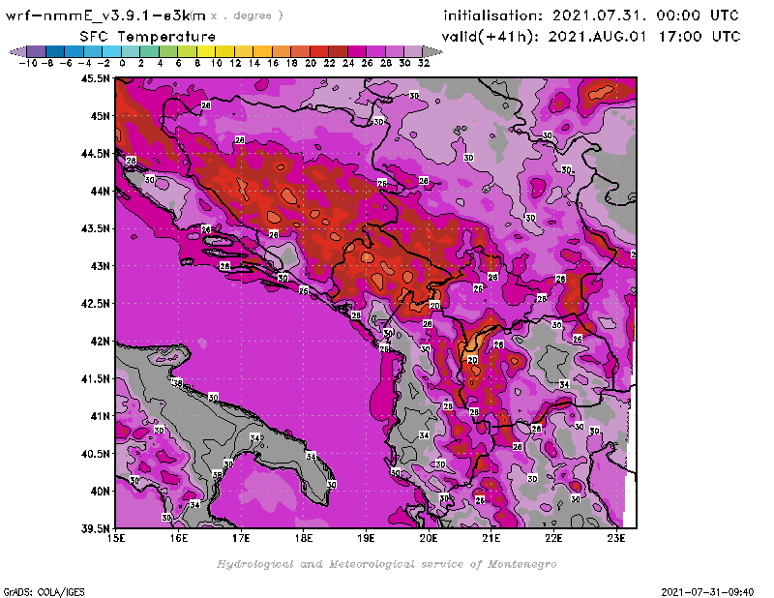Viewport: 774px width, 598px height.
Task: Click the 45.5N latitude axis label
Action: 95,78
